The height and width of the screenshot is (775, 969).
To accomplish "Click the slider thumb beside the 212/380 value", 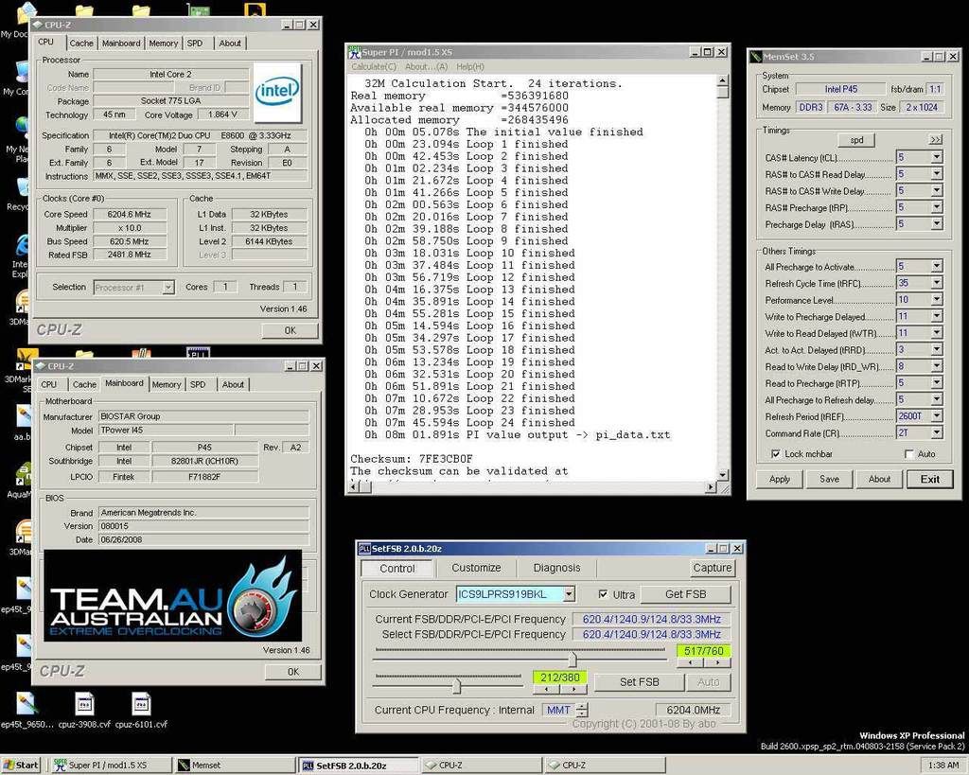I will click(x=457, y=685).
